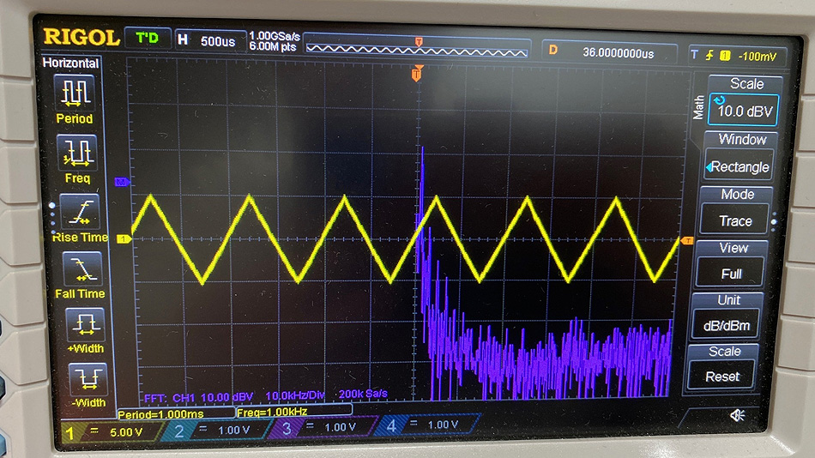The image size is (815, 458).
Task: Click the T'D trigger status indicator
Action: pyautogui.click(x=147, y=38)
